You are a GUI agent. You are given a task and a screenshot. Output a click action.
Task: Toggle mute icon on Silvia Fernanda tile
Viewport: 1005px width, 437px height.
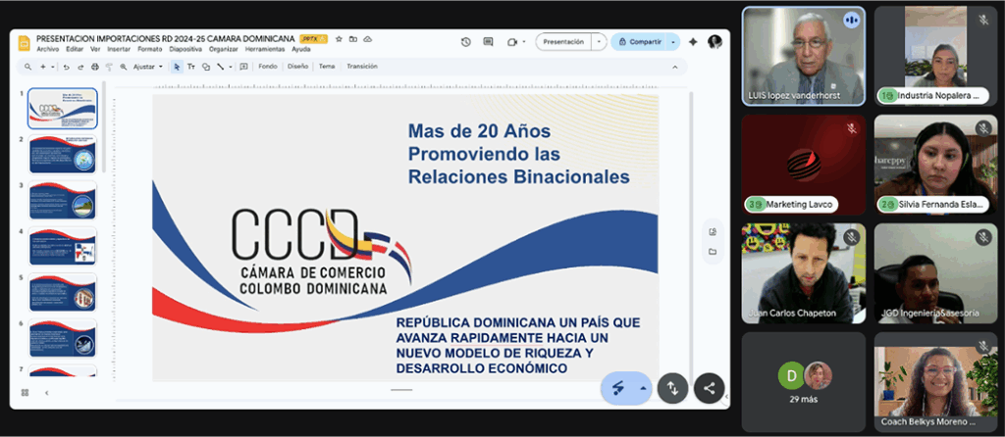(x=983, y=128)
